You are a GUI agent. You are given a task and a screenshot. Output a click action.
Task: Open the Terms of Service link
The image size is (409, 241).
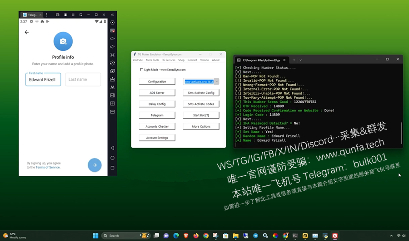[x=48, y=168]
